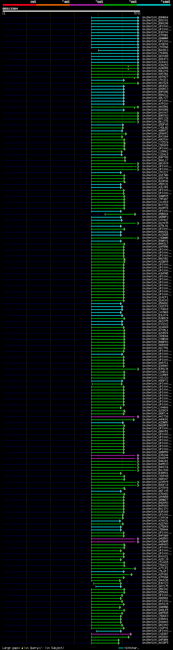Select label UniRef100_B4XH13
This screenshot has width=173, height=650.
[x=155, y=50]
